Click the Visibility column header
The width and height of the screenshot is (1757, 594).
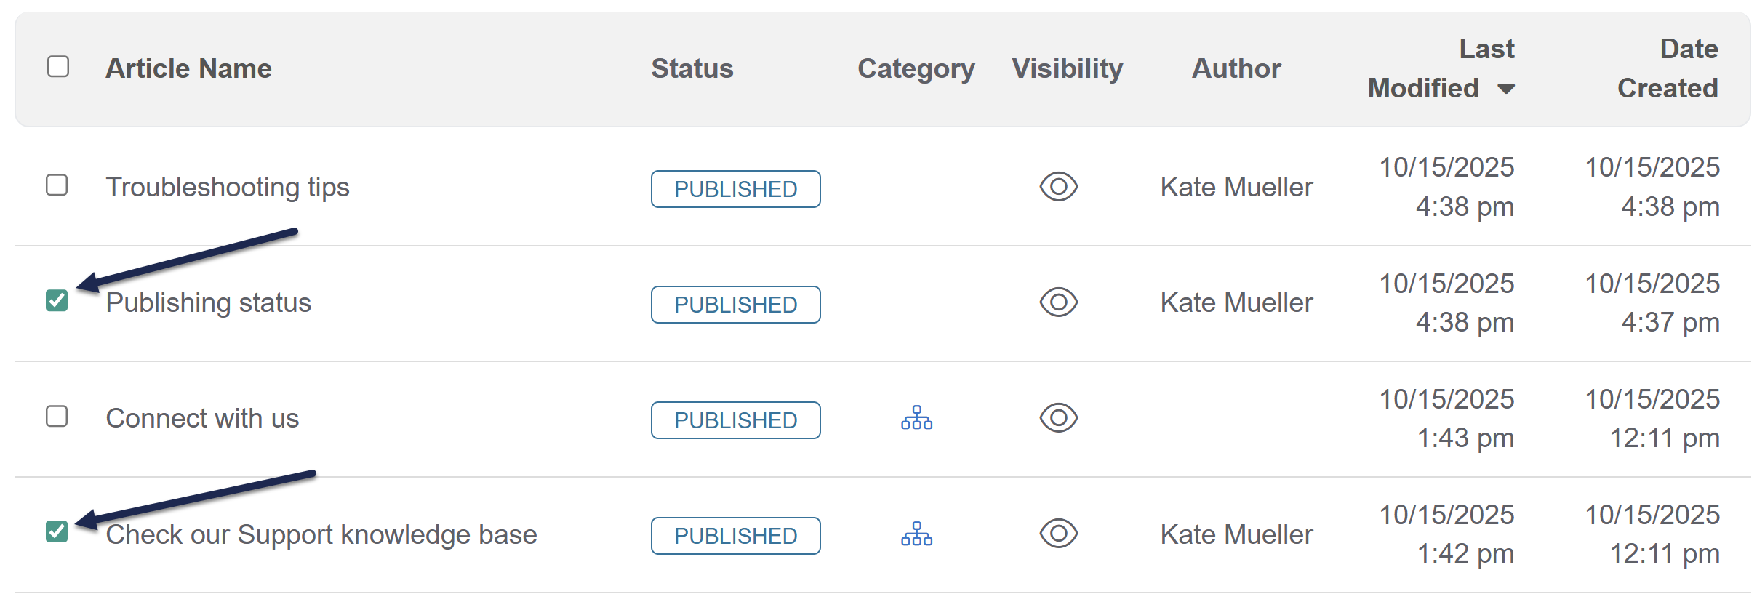(1067, 68)
